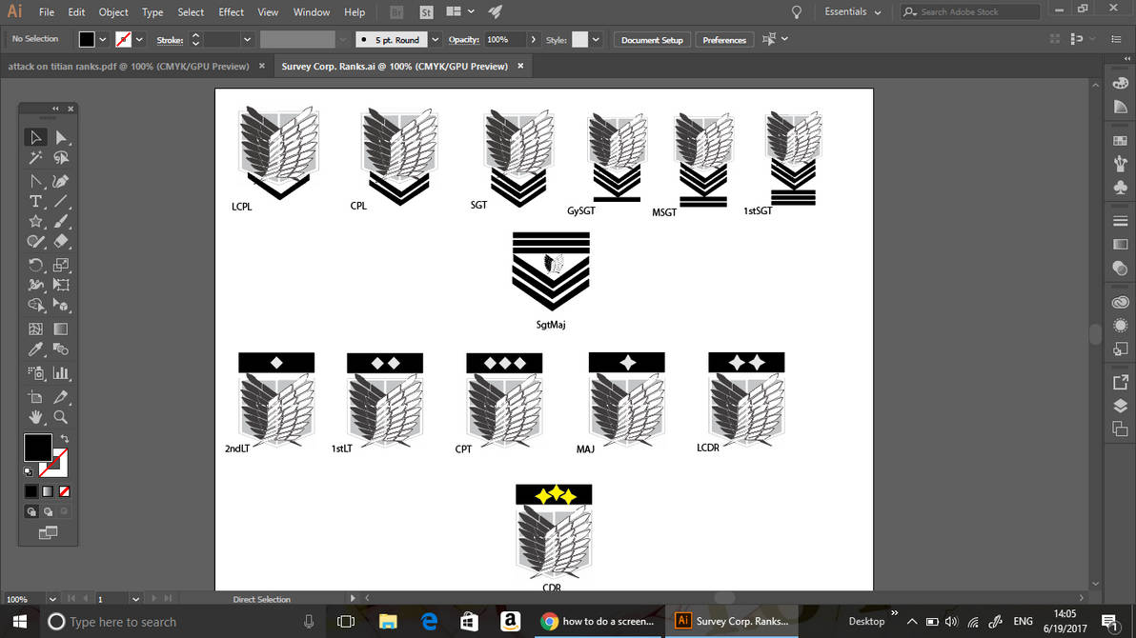The height and width of the screenshot is (638, 1136).
Task: Expand the opacity slider arrow
Action: (x=534, y=40)
